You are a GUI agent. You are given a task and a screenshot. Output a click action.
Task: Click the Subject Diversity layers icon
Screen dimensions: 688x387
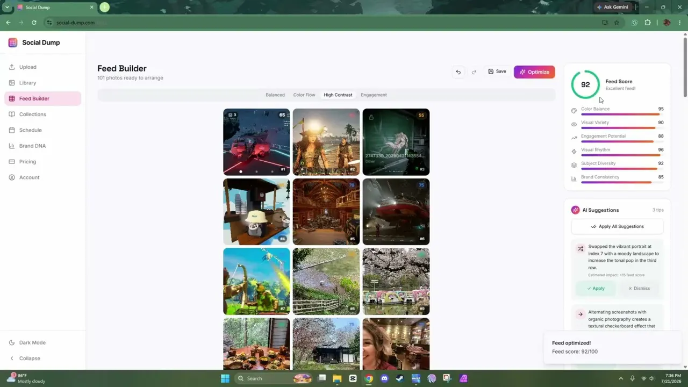pos(574,165)
